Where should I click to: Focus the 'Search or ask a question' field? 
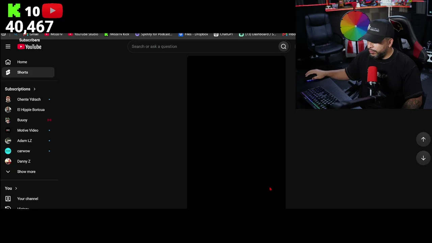point(202,47)
